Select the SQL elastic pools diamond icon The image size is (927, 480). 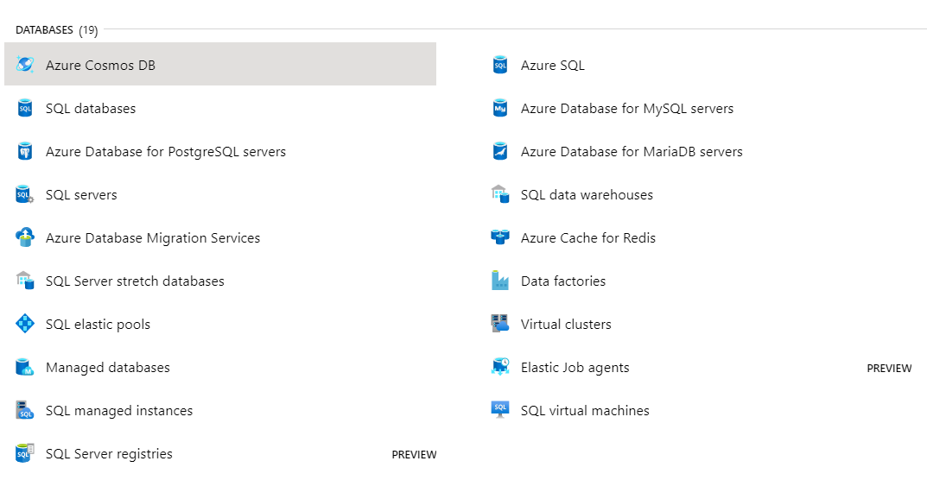point(25,324)
